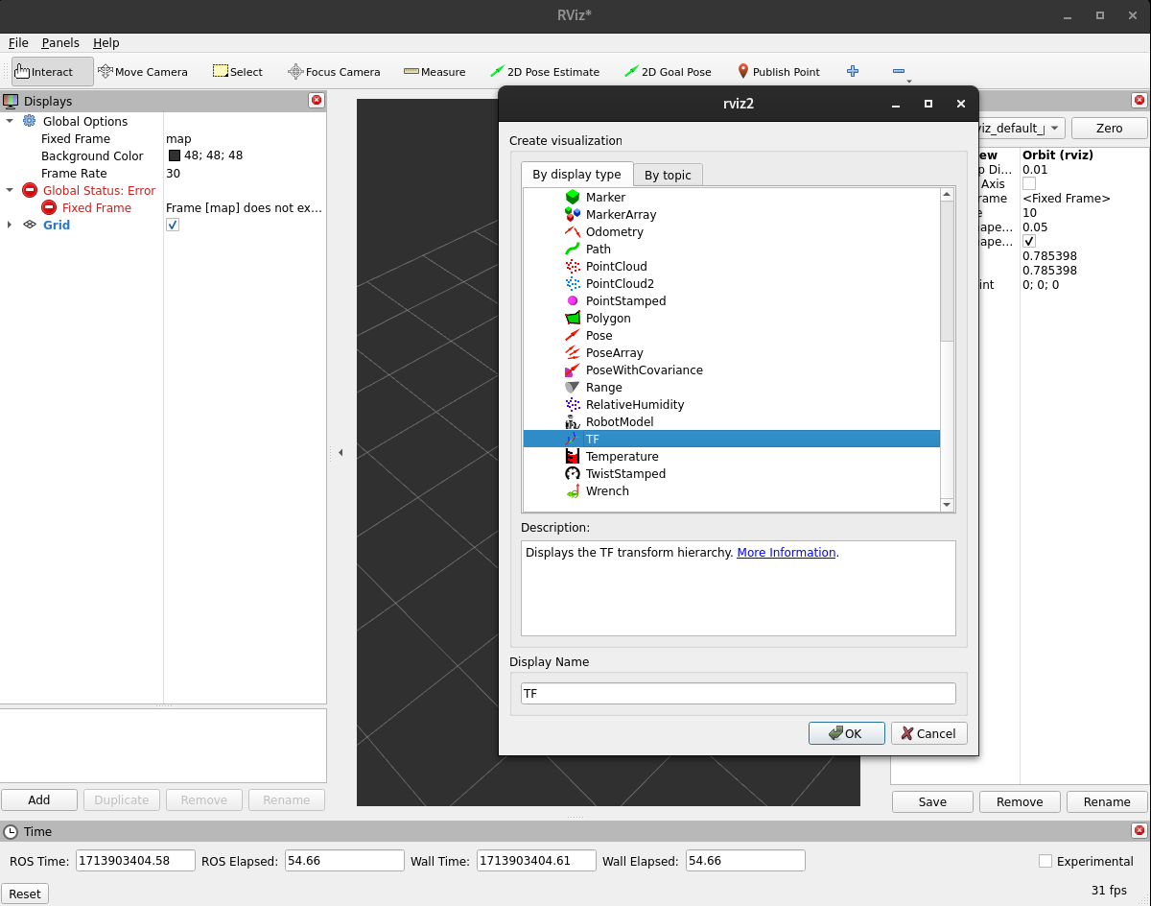Toggle the checked view property checkbox
The width and height of the screenshot is (1151, 906).
coord(1029,242)
